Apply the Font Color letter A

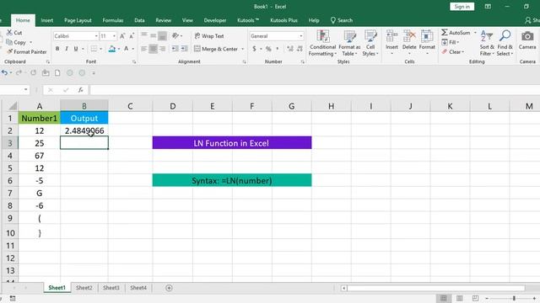point(127,49)
